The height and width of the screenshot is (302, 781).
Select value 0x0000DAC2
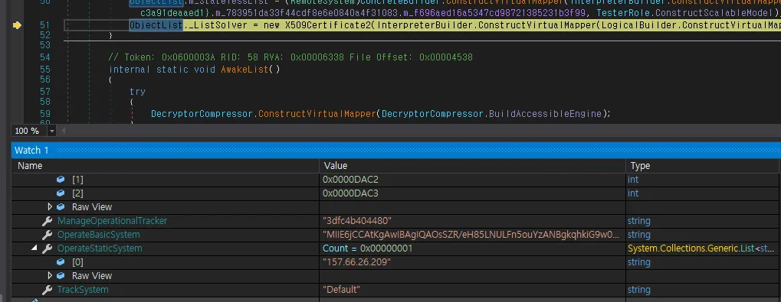[351, 180]
